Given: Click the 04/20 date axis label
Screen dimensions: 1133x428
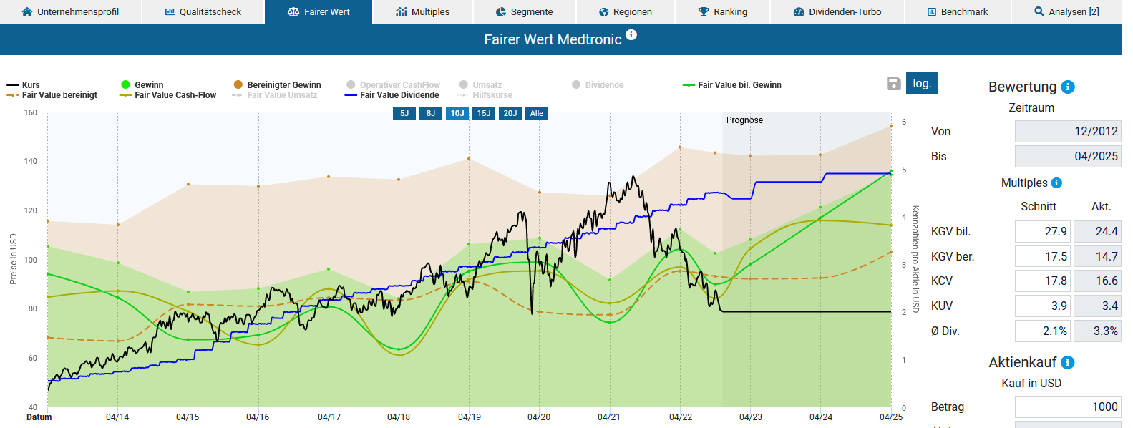Looking at the screenshot, I should [539, 417].
